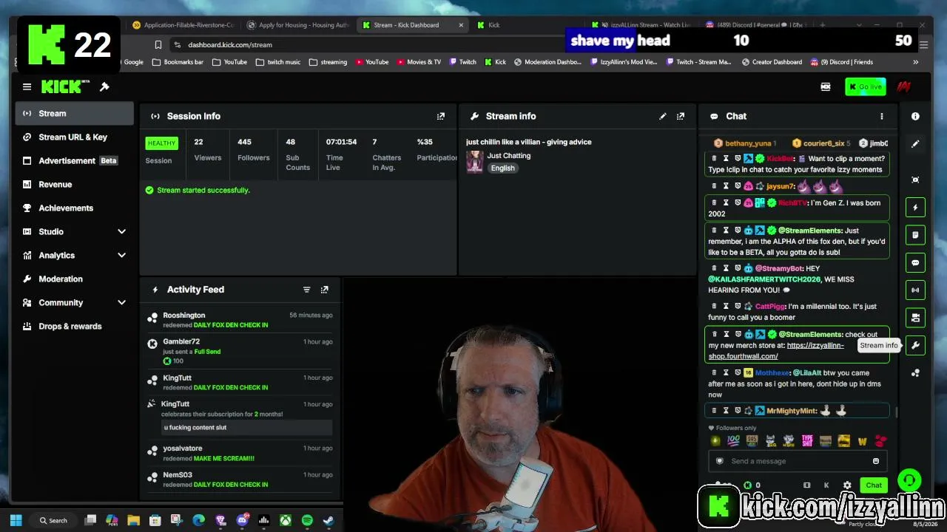This screenshot has width=947, height=532.
Task: Click the theatre mode icon beside Go live
Action: 826,86
